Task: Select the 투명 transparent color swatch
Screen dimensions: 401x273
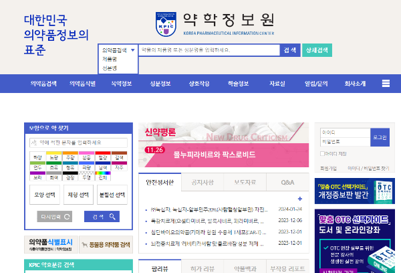Action: 87,176
